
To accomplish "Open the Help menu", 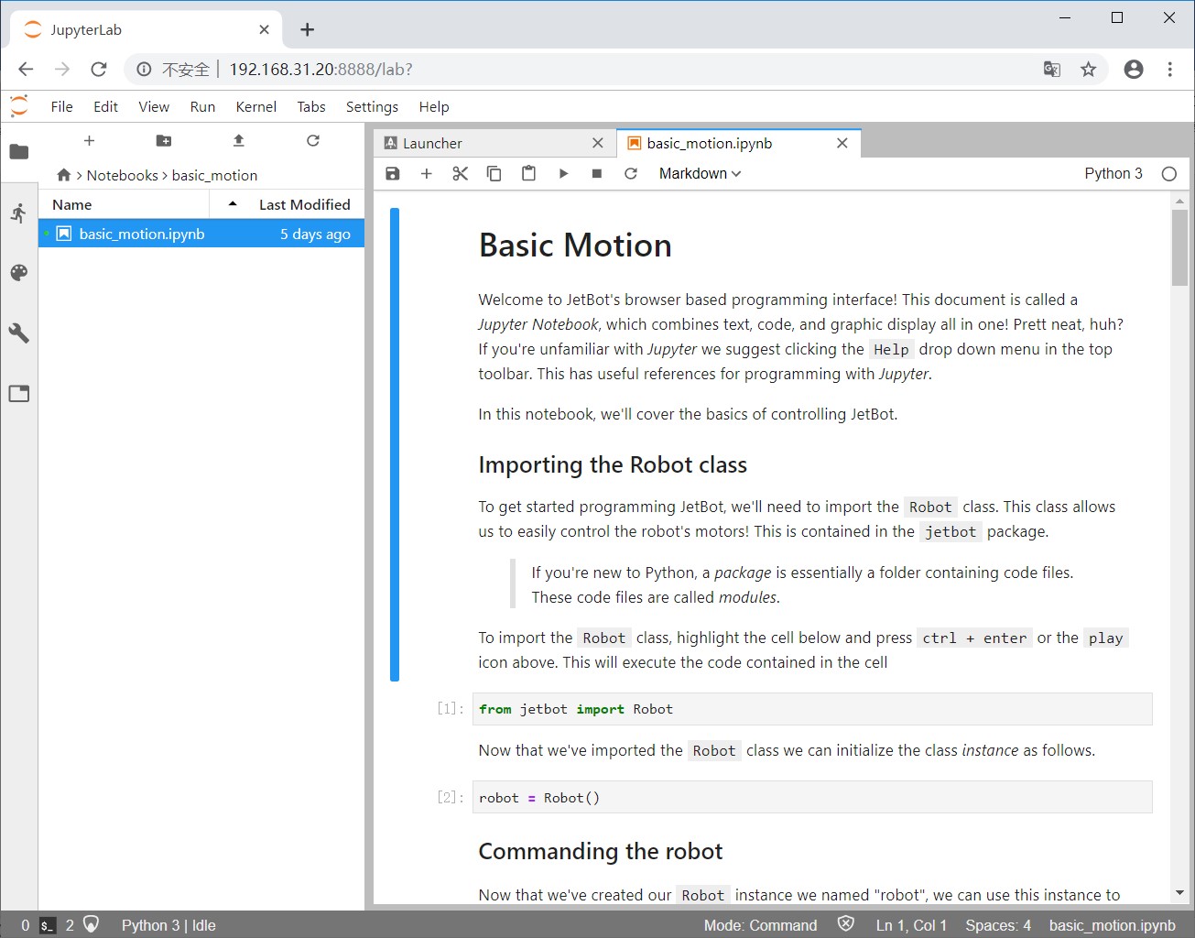I will click(434, 106).
